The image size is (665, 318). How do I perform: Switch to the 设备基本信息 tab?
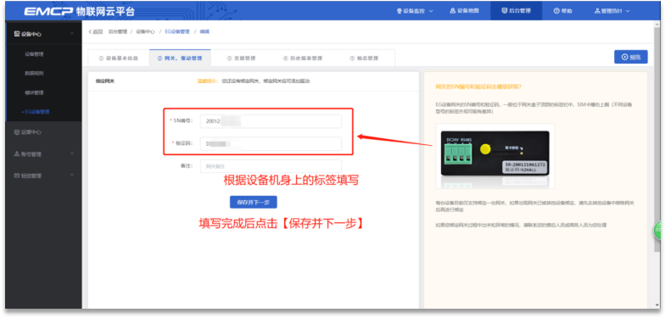point(119,58)
